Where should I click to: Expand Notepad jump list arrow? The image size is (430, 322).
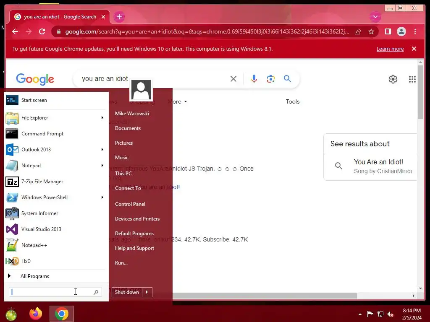tap(102, 165)
